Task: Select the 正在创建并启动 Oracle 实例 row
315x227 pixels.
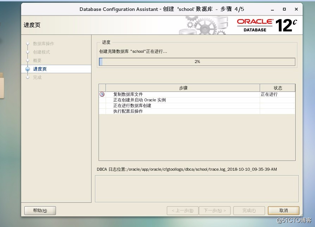Action: 197,100
